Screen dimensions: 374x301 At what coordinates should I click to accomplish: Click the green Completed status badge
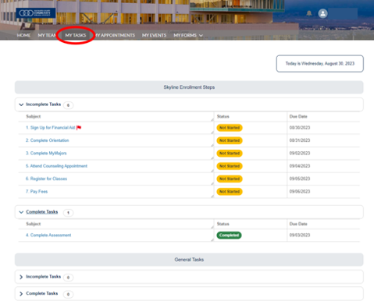(229, 235)
